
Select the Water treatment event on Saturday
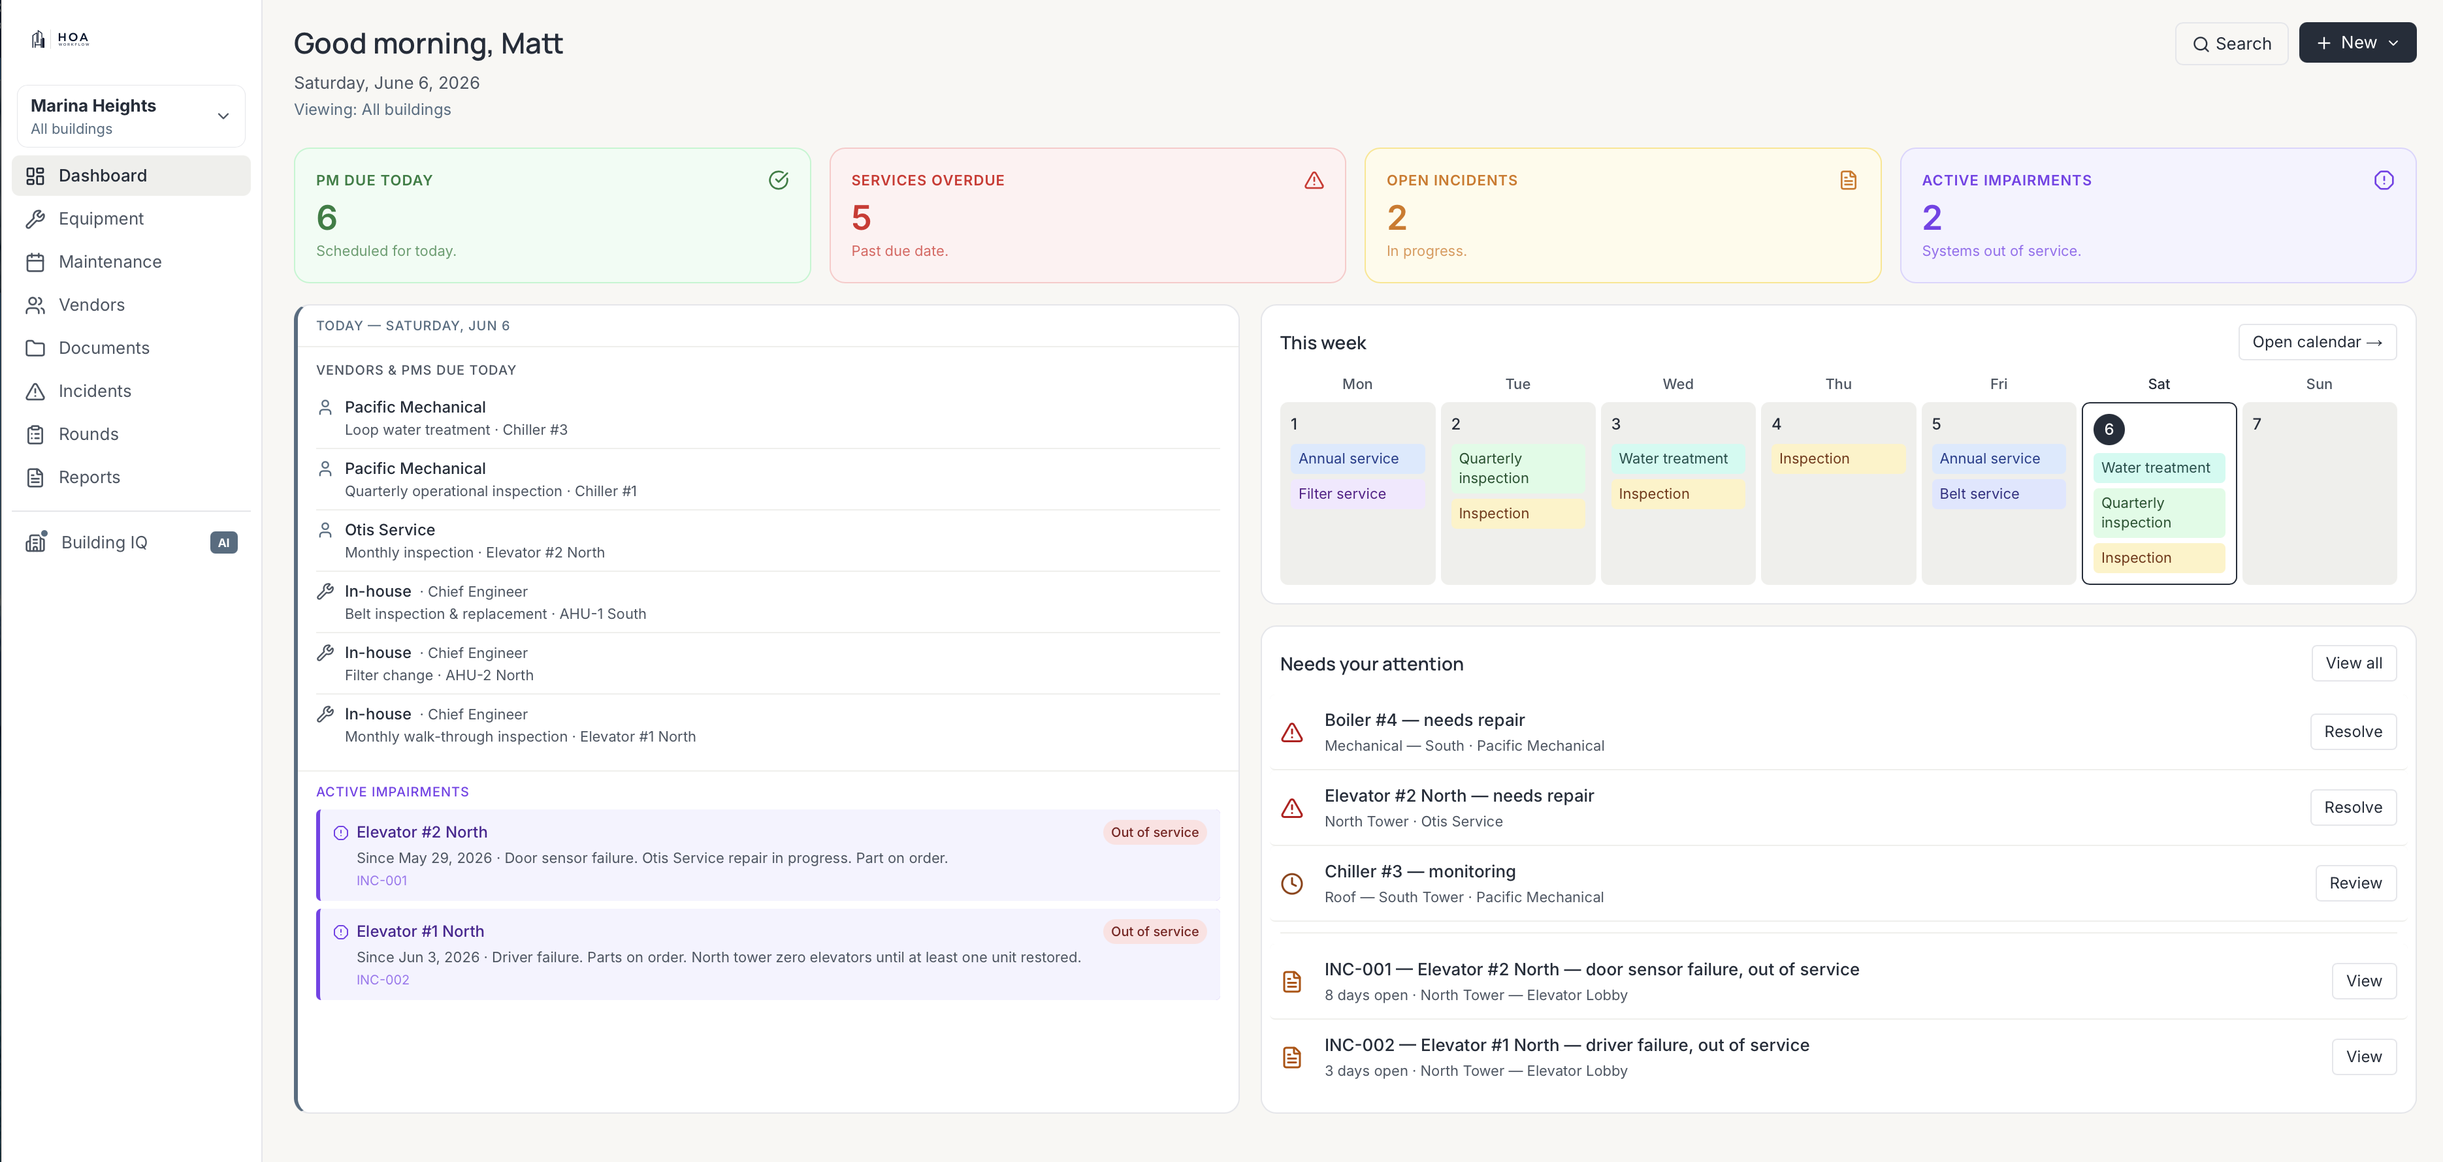point(2158,468)
